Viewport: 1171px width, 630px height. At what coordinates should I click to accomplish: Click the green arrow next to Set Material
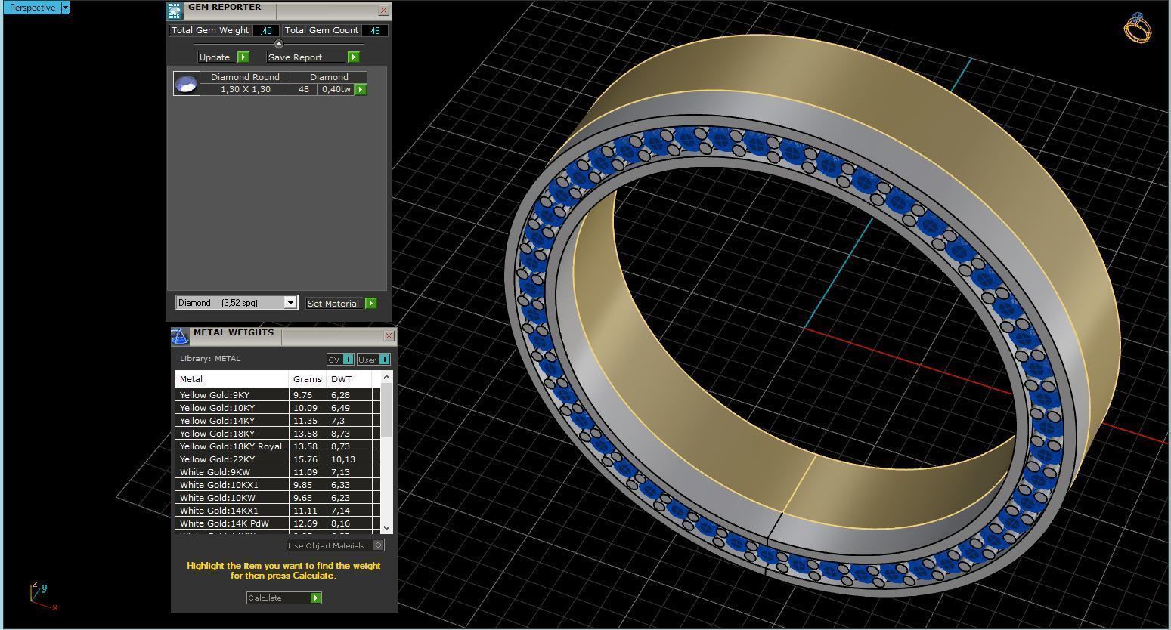pos(370,303)
